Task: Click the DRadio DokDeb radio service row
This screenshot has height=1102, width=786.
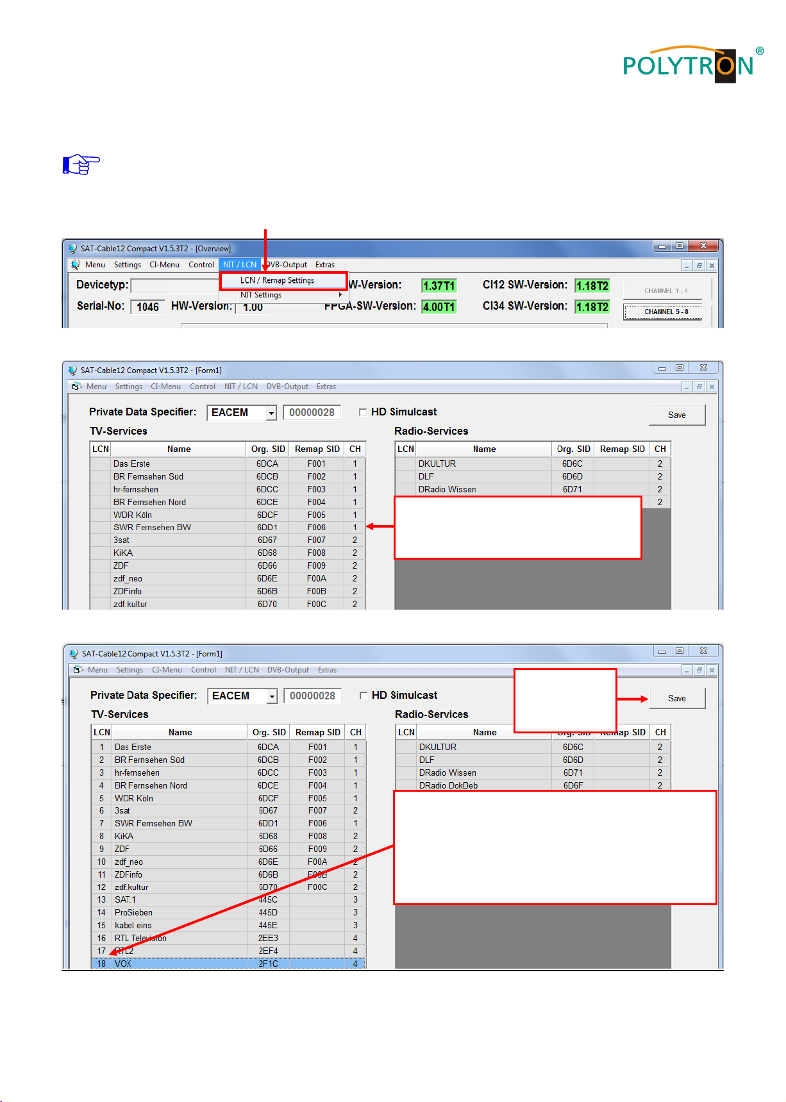Action: pyautogui.click(x=533, y=785)
